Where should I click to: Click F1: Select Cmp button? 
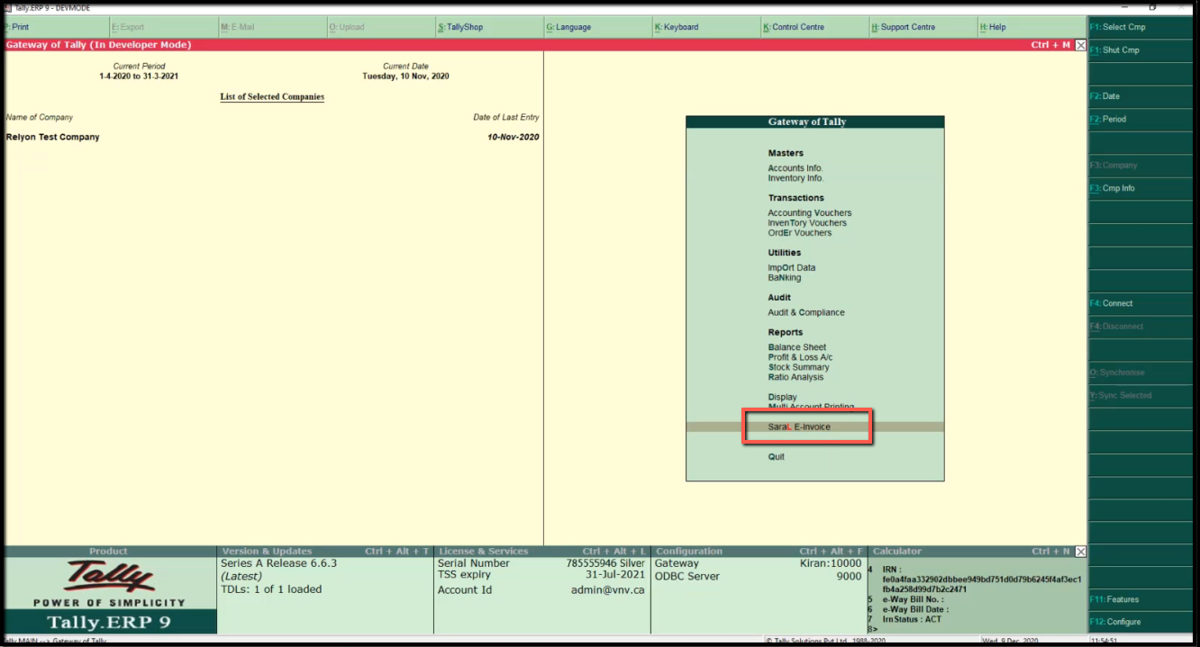pos(1142,27)
